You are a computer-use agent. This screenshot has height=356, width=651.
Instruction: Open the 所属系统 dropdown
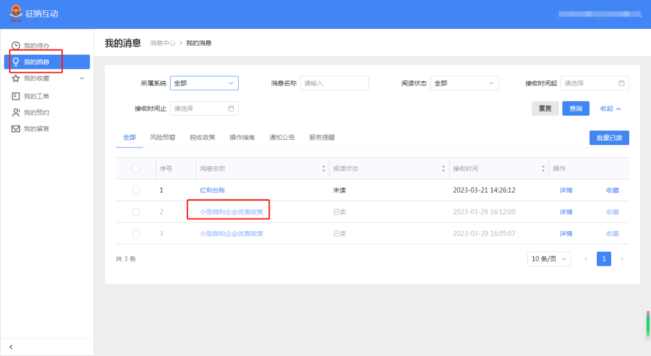click(x=204, y=83)
